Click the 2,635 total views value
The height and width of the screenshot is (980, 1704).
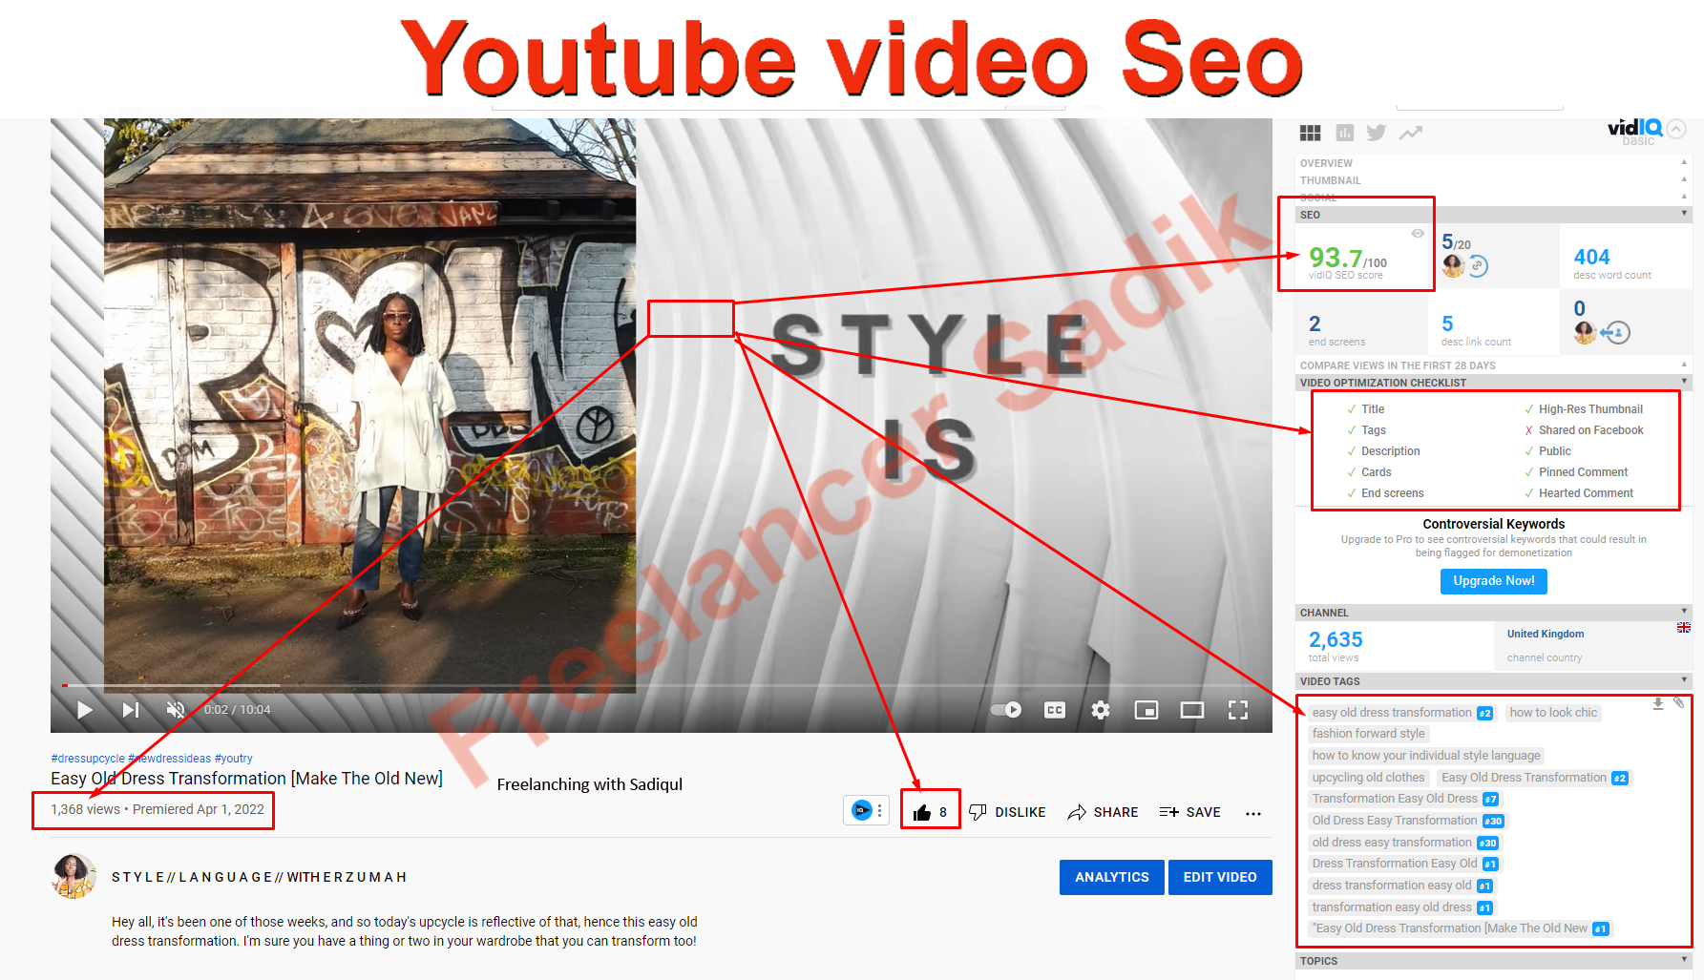click(1336, 639)
